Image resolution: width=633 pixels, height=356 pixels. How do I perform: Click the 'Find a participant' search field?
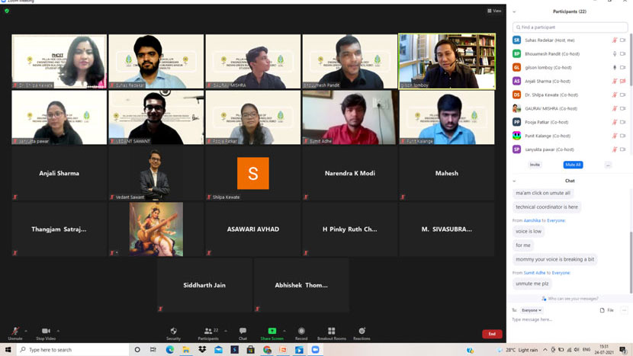click(570, 27)
